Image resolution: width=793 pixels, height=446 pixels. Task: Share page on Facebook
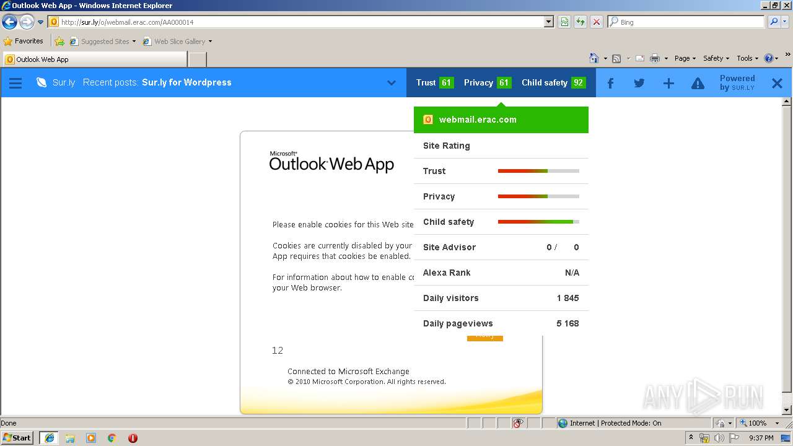coord(610,83)
